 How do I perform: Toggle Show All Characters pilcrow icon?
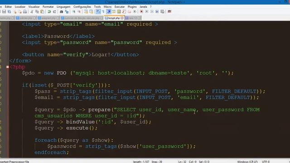(103, 11)
